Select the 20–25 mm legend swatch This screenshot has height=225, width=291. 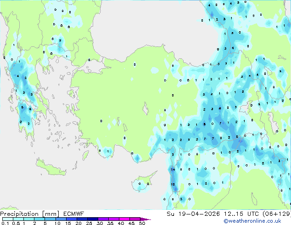pyautogui.click(x=82, y=219)
